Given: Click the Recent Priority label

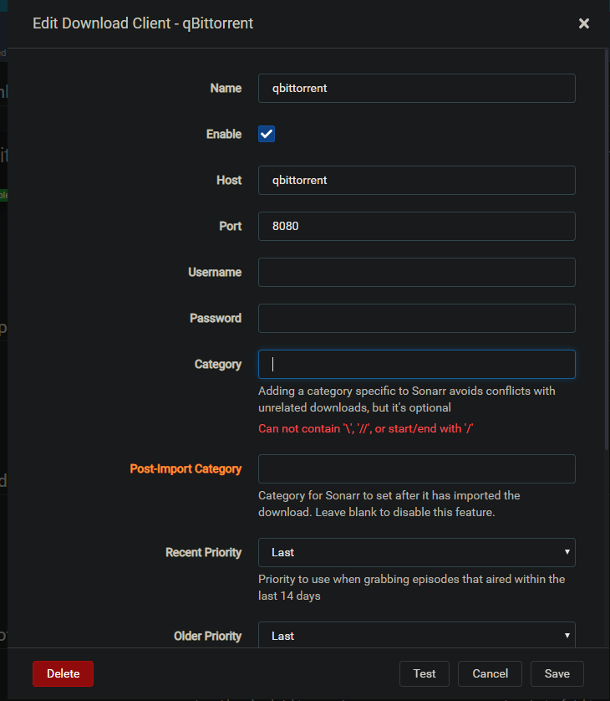Looking at the screenshot, I should (x=203, y=553).
